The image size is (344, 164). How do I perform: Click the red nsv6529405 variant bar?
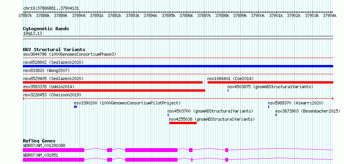[x=112, y=82]
